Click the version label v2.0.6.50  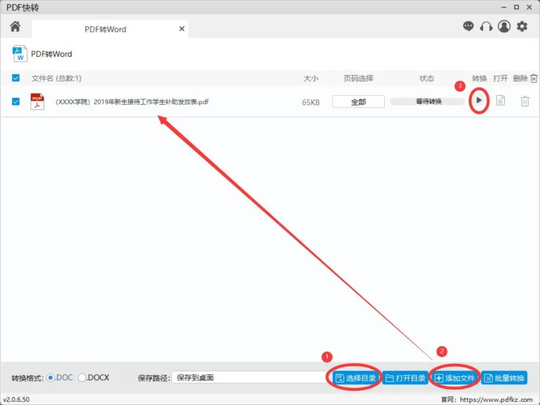click(16, 400)
